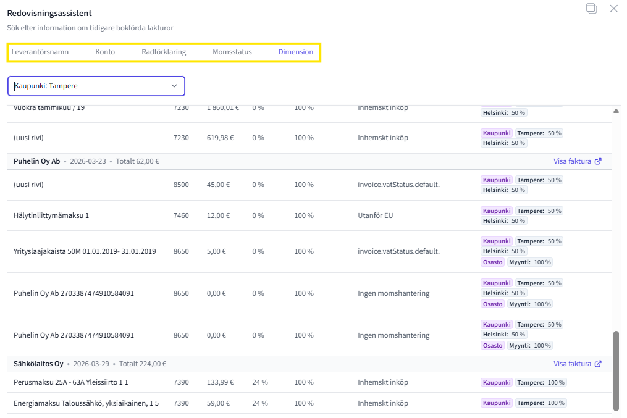The height and width of the screenshot is (418, 627).
Task: Select the Hälytinliittymämaksu 1 row
Action: click(x=51, y=215)
